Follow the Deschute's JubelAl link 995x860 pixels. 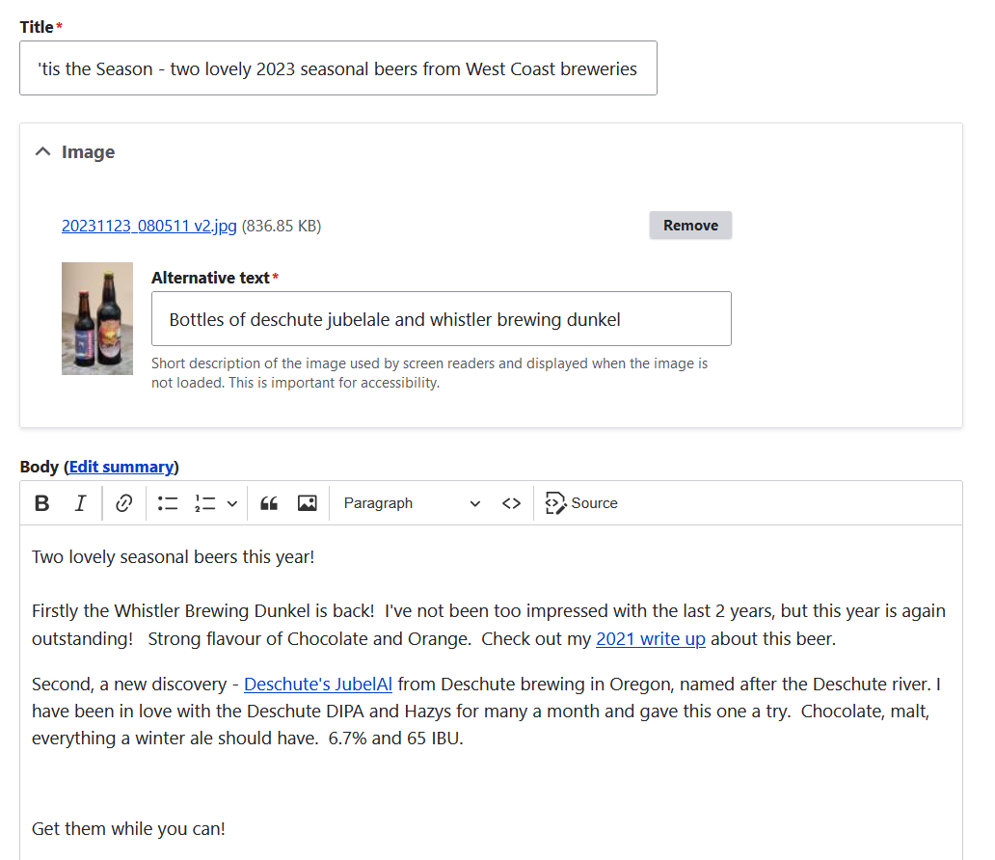click(318, 685)
